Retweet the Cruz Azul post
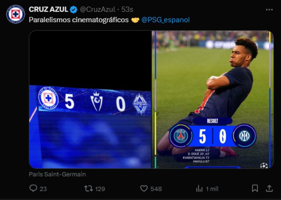This screenshot has height=200, width=281. [88, 188]
